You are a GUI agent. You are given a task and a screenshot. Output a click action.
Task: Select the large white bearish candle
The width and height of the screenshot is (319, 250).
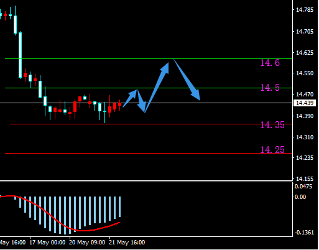tap(20, 55)
